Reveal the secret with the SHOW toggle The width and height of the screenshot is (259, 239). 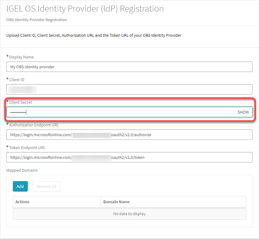point(243,112)
